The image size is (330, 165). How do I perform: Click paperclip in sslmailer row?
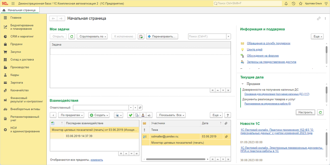click(x=226, y=136)
